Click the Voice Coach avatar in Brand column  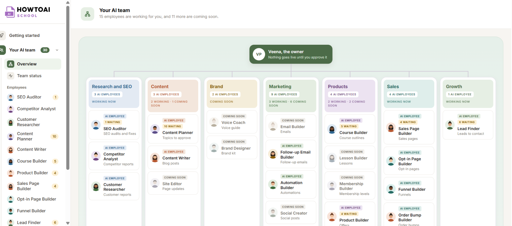[214, 122]
